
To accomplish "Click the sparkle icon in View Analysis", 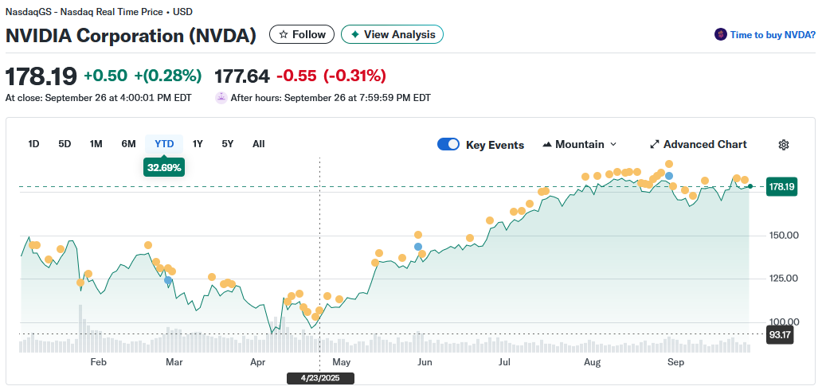I will click(x=354, y=34).
